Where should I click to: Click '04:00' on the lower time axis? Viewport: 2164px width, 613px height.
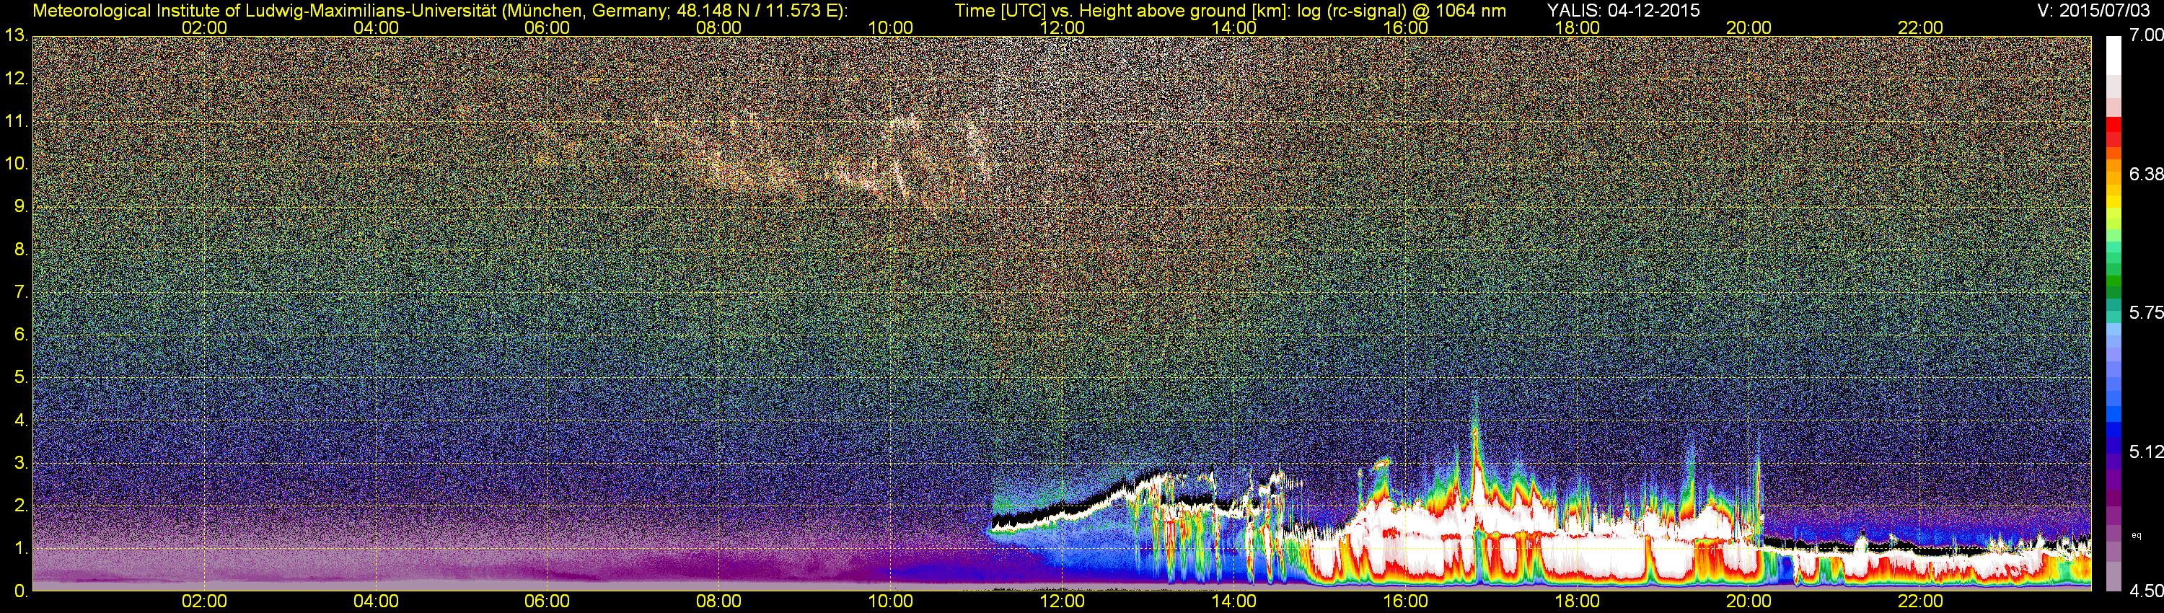point(376,601)
